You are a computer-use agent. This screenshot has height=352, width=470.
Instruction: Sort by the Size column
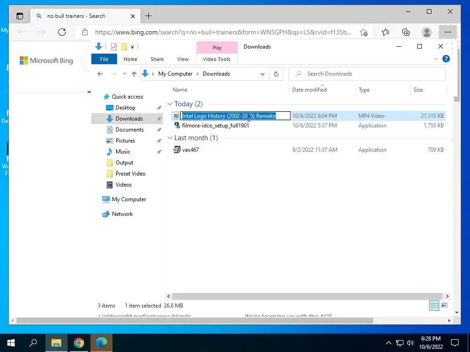tap(418, 90)
